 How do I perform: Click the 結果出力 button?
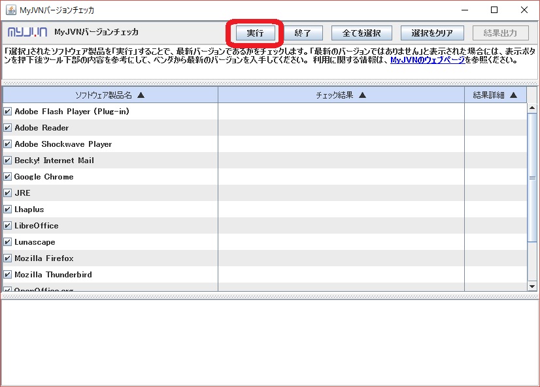pos(500,33)
